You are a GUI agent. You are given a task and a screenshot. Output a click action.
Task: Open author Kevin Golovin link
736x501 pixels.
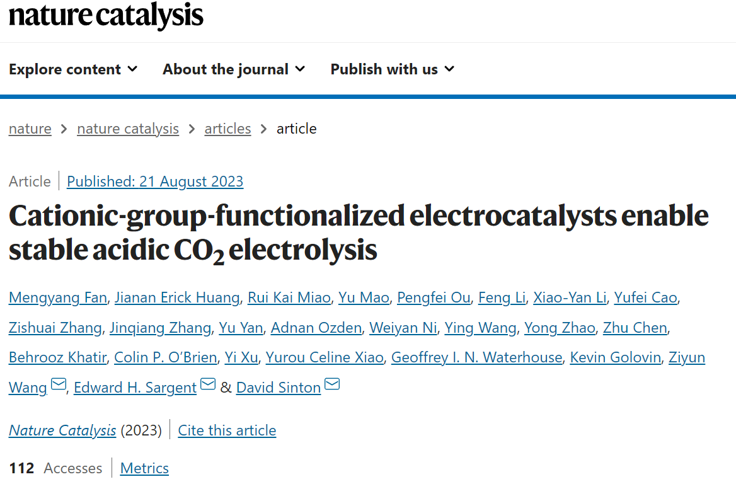[x=615, y=357]
